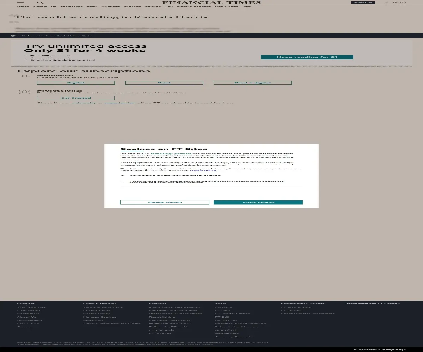Open the HOME nav item

23,7
